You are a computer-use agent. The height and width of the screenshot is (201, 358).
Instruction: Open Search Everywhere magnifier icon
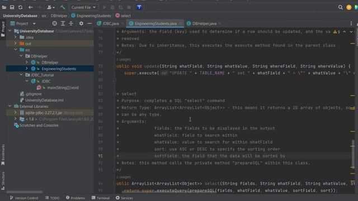(341, 7)
